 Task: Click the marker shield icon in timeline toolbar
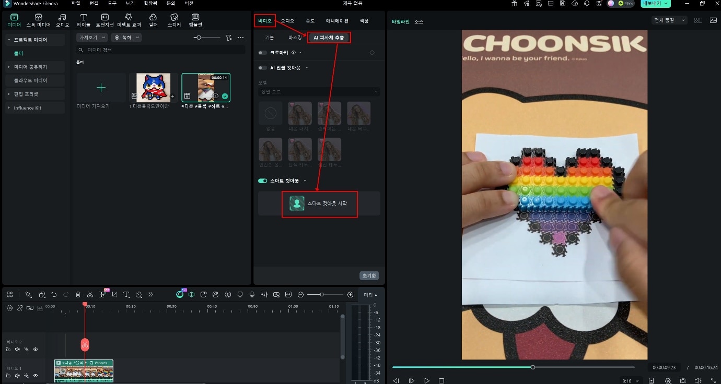click(240, 295)
